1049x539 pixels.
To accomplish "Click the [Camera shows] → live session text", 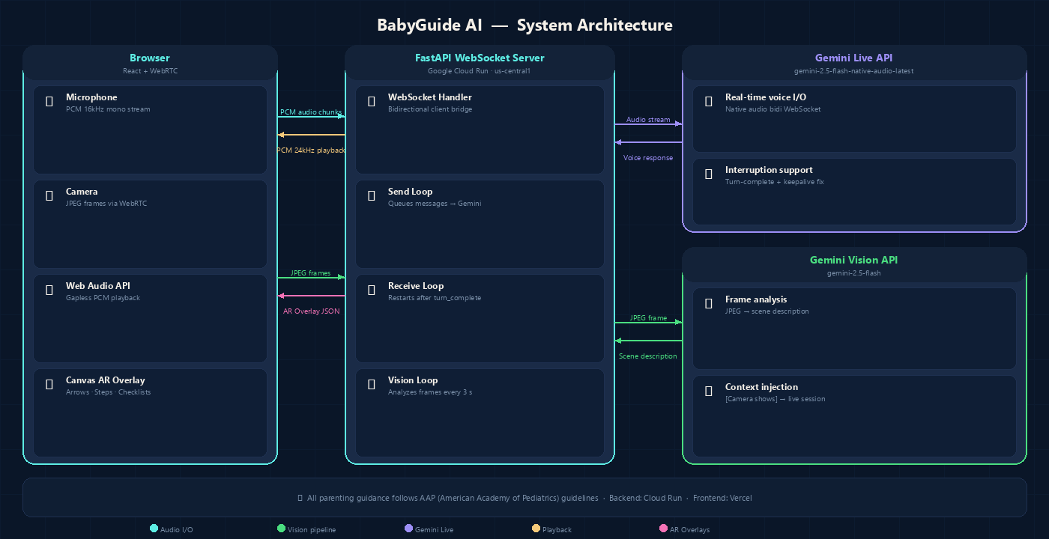I will point(776,399).
